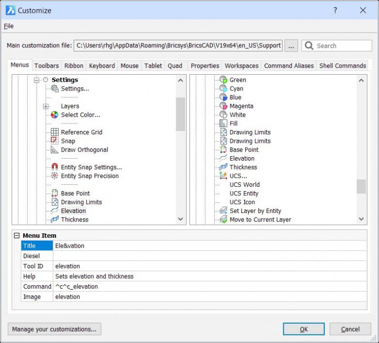Open the File menu

9,26
